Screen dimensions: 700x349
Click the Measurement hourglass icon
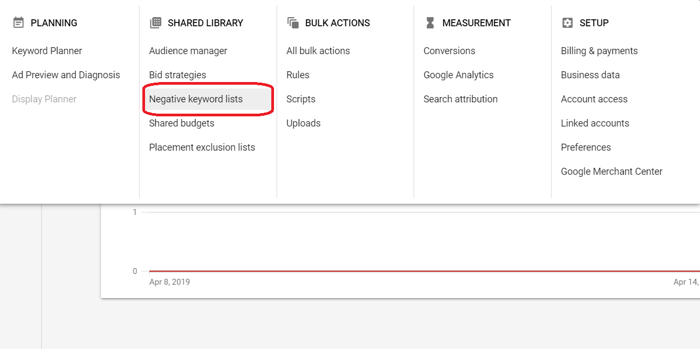430,23
